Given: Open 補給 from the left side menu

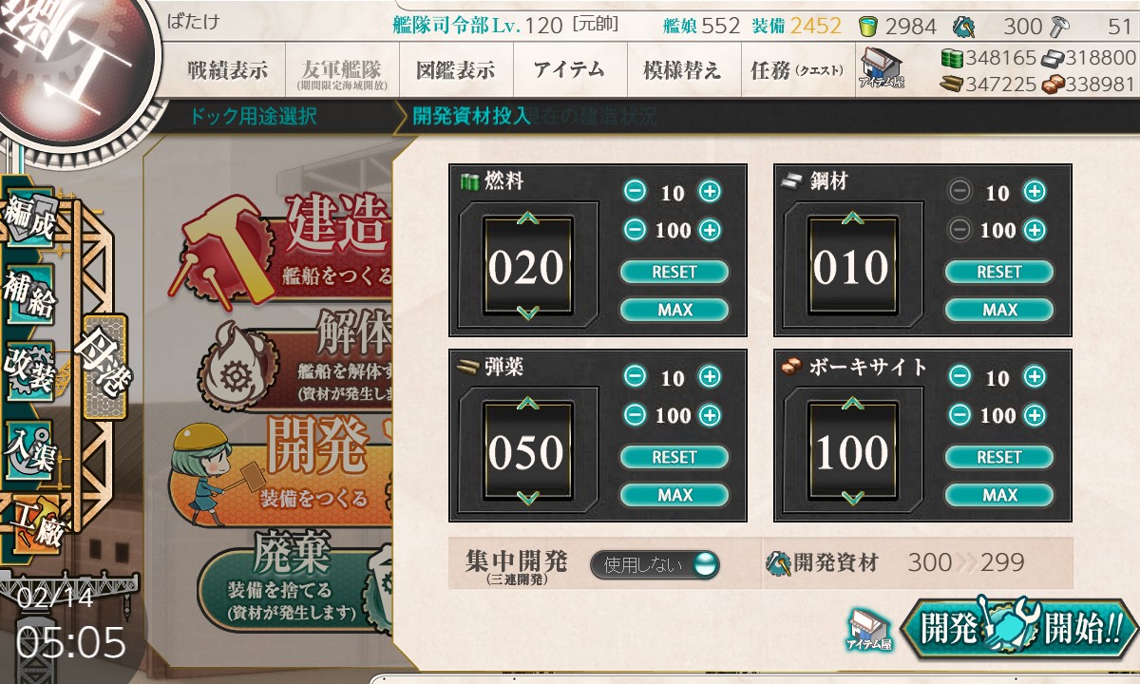Looking at the screenshot, I should pos(28,295).
